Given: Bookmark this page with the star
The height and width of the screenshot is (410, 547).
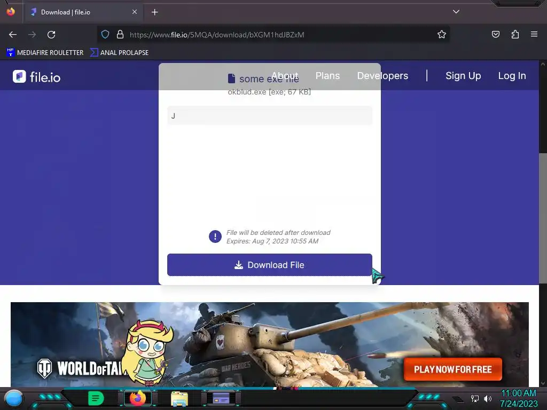Looking at the screenshot, I should tap(442, 35).
